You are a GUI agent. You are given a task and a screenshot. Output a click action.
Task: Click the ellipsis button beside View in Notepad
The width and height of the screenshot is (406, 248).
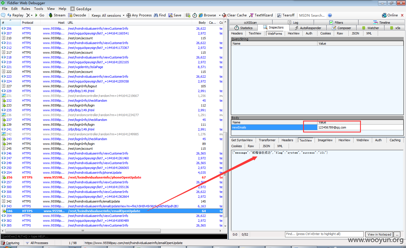[x=397, y=234]
